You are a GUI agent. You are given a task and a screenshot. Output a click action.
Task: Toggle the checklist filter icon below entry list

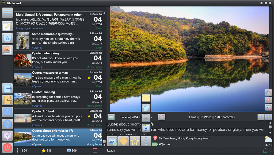pyautogui.click(x=95, y=150)
